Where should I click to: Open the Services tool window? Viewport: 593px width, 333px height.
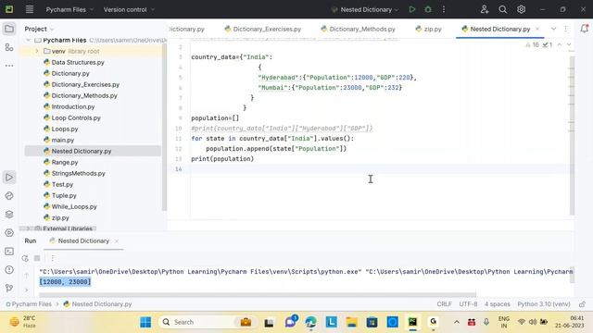click(9, 233)
